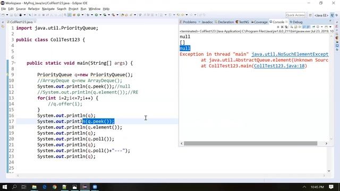This screenshot has width=340, height=191.
Task: Switch to the Coverage view tab
Action: (260, 22)
